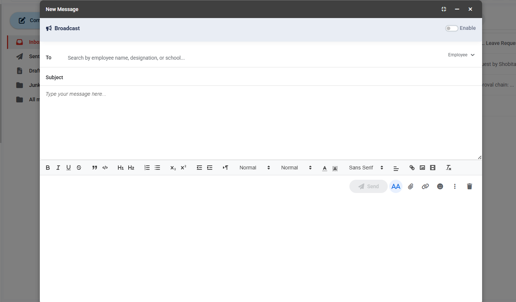
Task: Click the Send button
Action: tap(369, 186)
